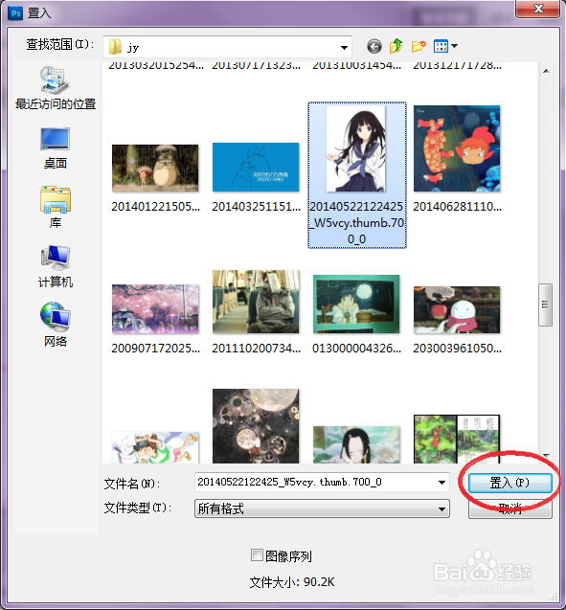566x610 pixels.
Task: Go up one folder level icon
Action: pos(396,46)
